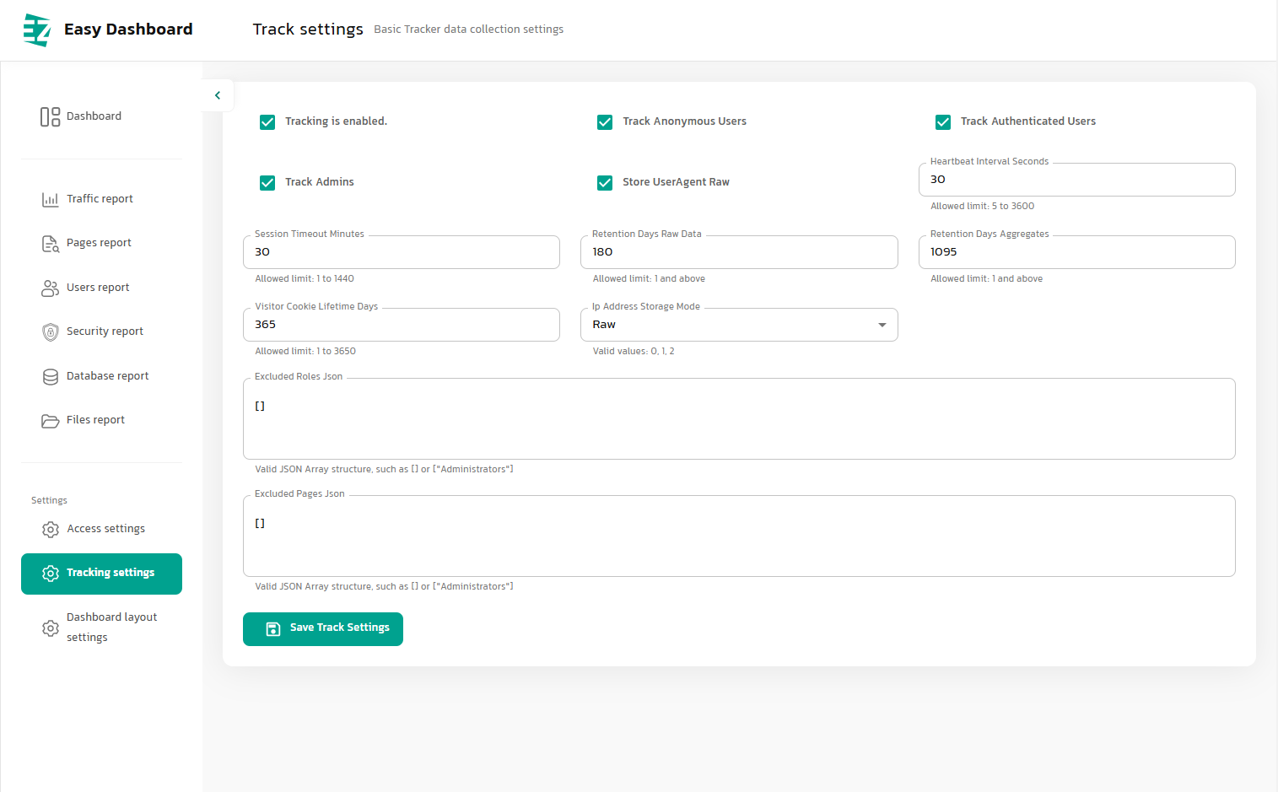Click the Easy Dashboard logo icon
Image resolution: width=1278 pixels, height=792 pixels.
click(x=37, y=30)
